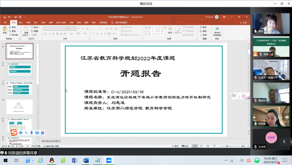
Task: Open the Insert ribbon tab
Action: [x=21, y=22]
